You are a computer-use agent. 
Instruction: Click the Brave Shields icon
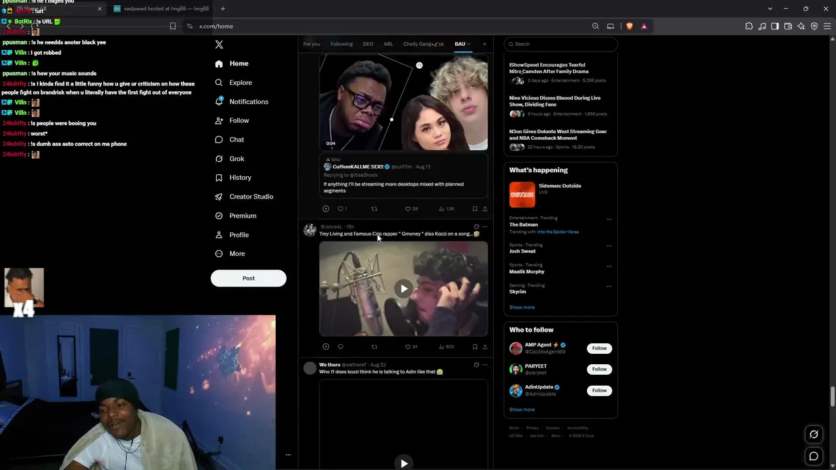tap(630, 26)
